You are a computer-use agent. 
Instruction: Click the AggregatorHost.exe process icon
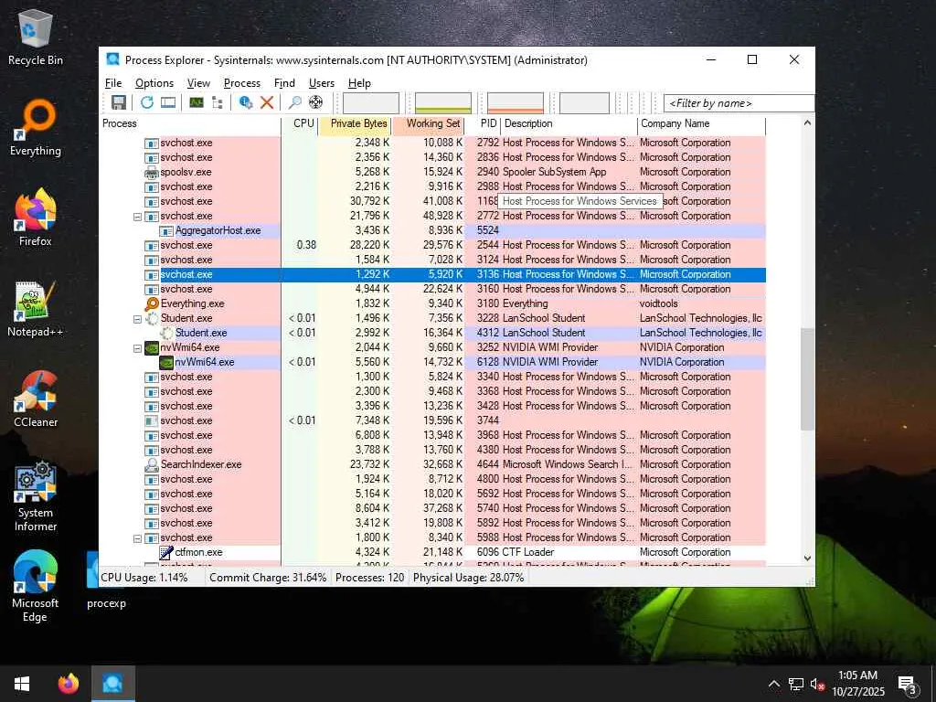point(166,230)
